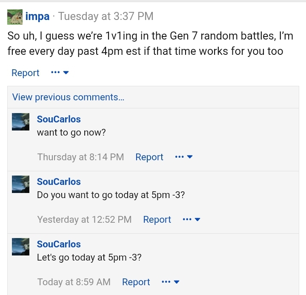Open SouCarlos name on 'want to go now?' comment
306x295 pixels.
pos(59,119)
